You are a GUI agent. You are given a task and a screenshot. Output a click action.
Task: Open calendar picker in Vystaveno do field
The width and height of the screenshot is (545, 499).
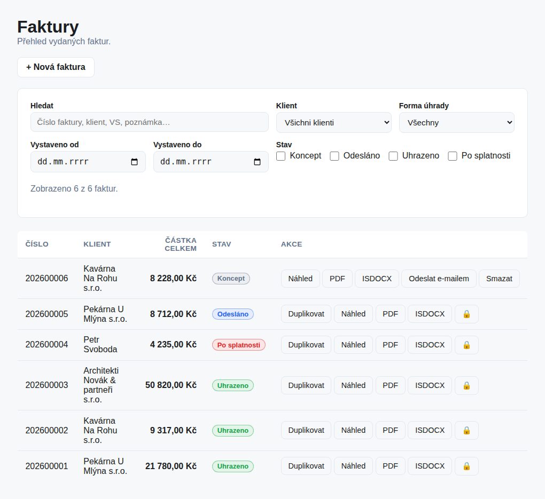pyautogui.click(x=257, y=162)
